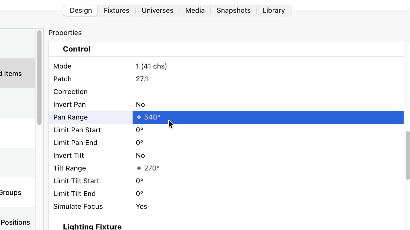Click the left sidebar scrollbar thumb

pyautogui.click(x=39, y=77)
